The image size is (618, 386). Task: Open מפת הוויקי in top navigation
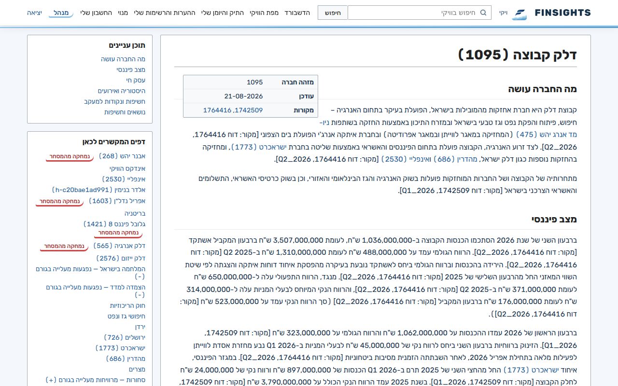coord(264,13)
